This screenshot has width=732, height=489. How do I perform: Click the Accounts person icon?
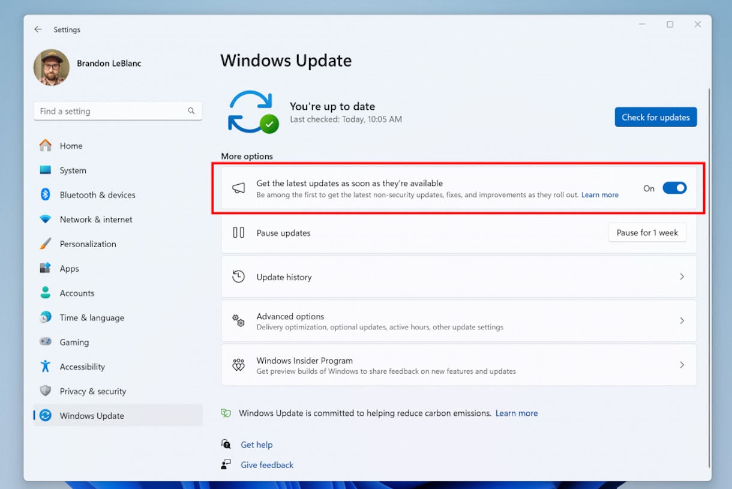click(x=46, y=293)
